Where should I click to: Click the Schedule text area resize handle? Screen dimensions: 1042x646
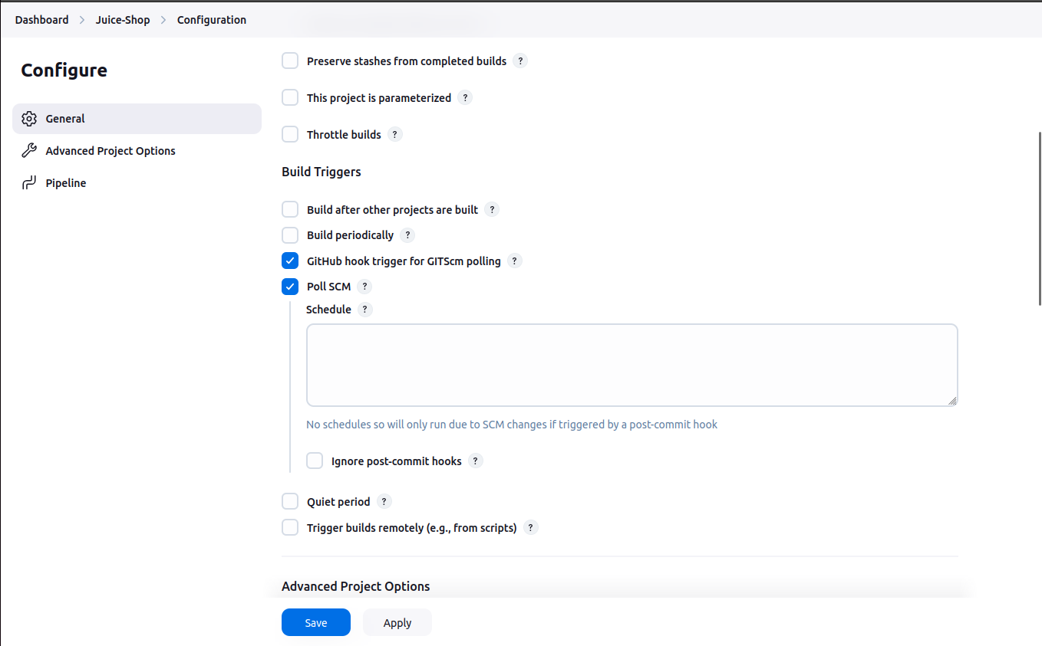(x=952, y=400)
